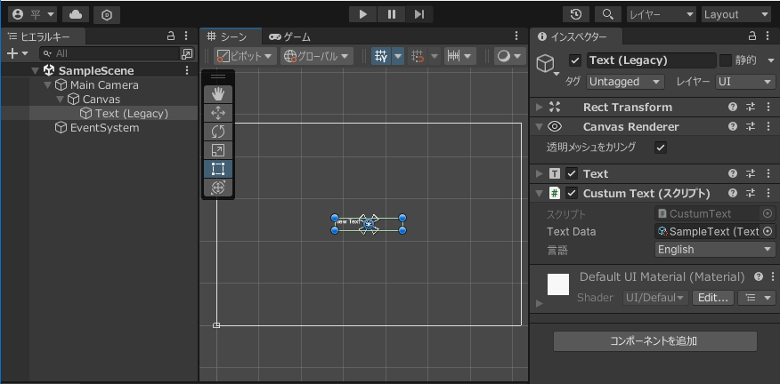Viewport: 780px width, 384px height.
Task: Open Rect Transform help icon
Action: [x=732, y=107]
